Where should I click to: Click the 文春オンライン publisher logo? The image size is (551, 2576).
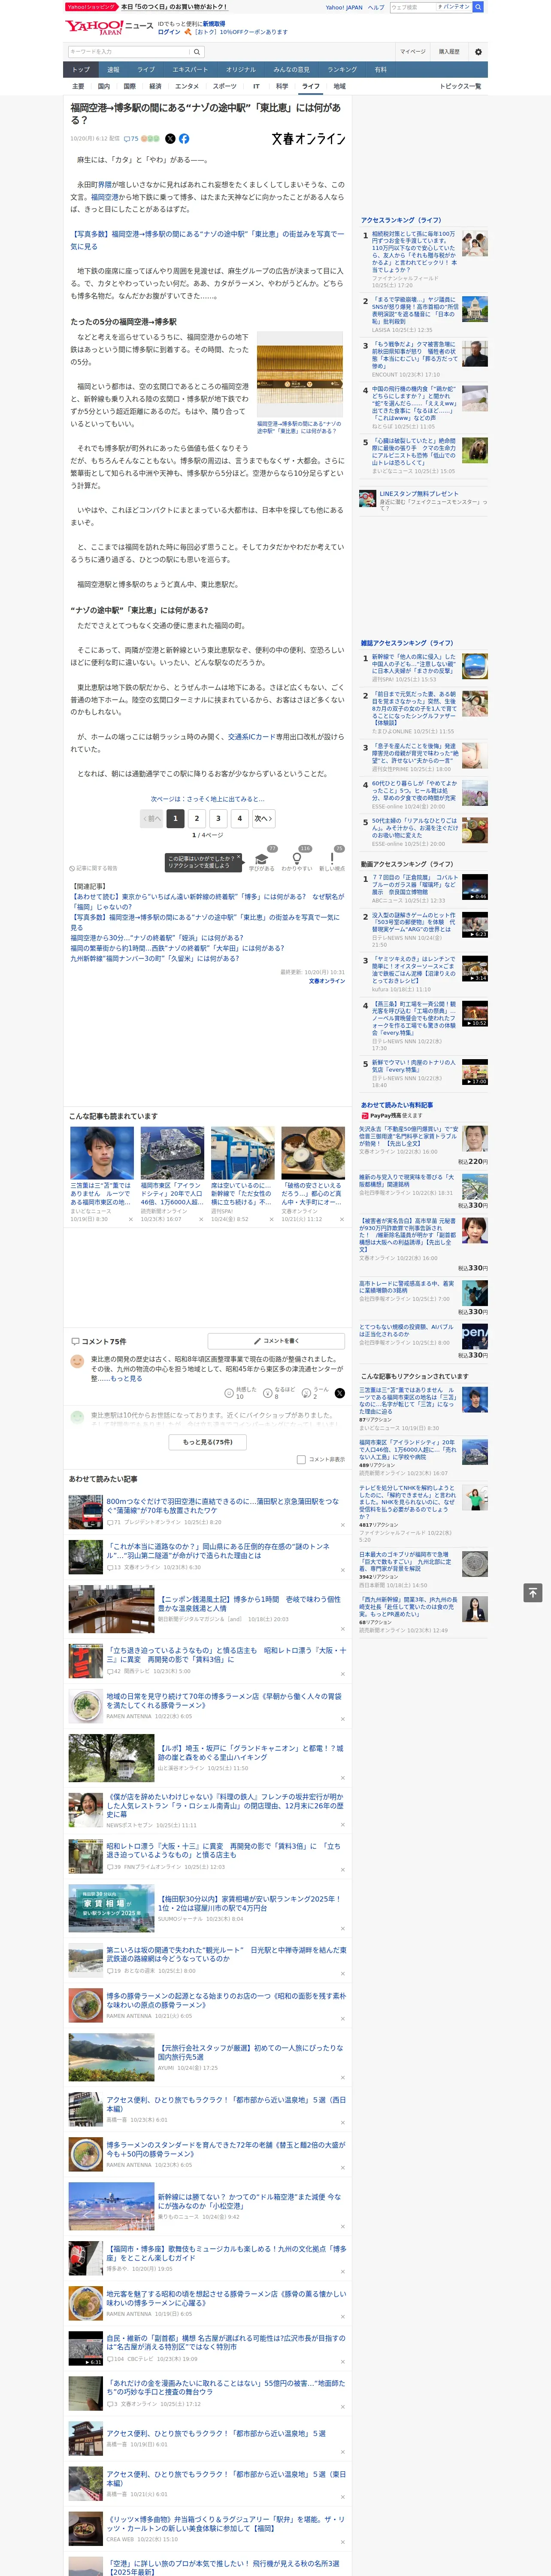[308, 139]
